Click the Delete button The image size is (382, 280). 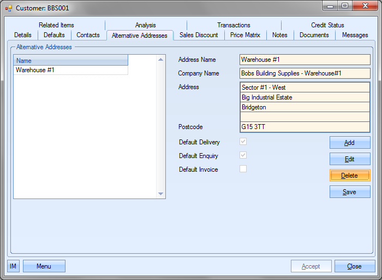349,176
